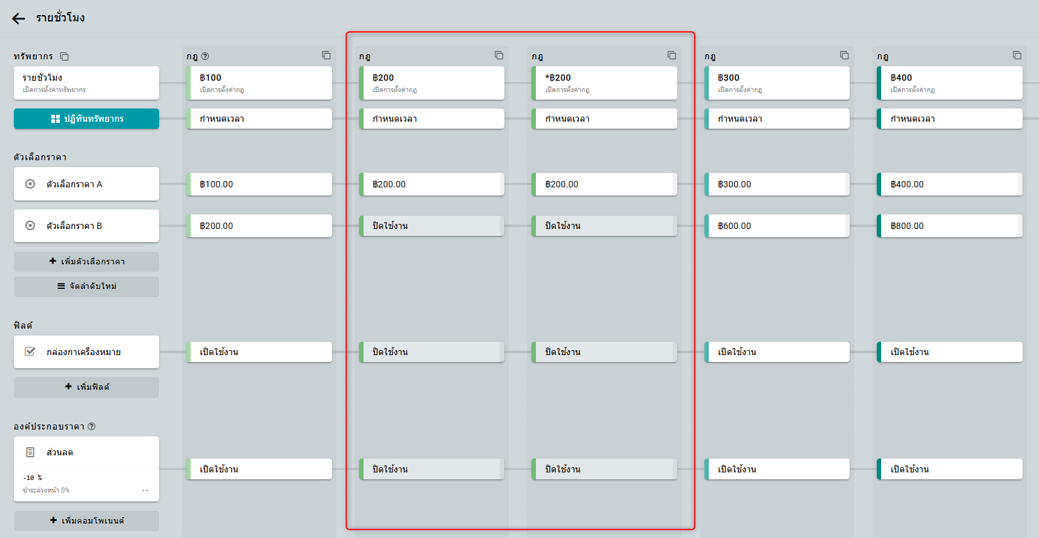Duplicate the ฿400 rule column
The width and height of the screenshot is (1039, 538).
click(x=1017, y=56)
